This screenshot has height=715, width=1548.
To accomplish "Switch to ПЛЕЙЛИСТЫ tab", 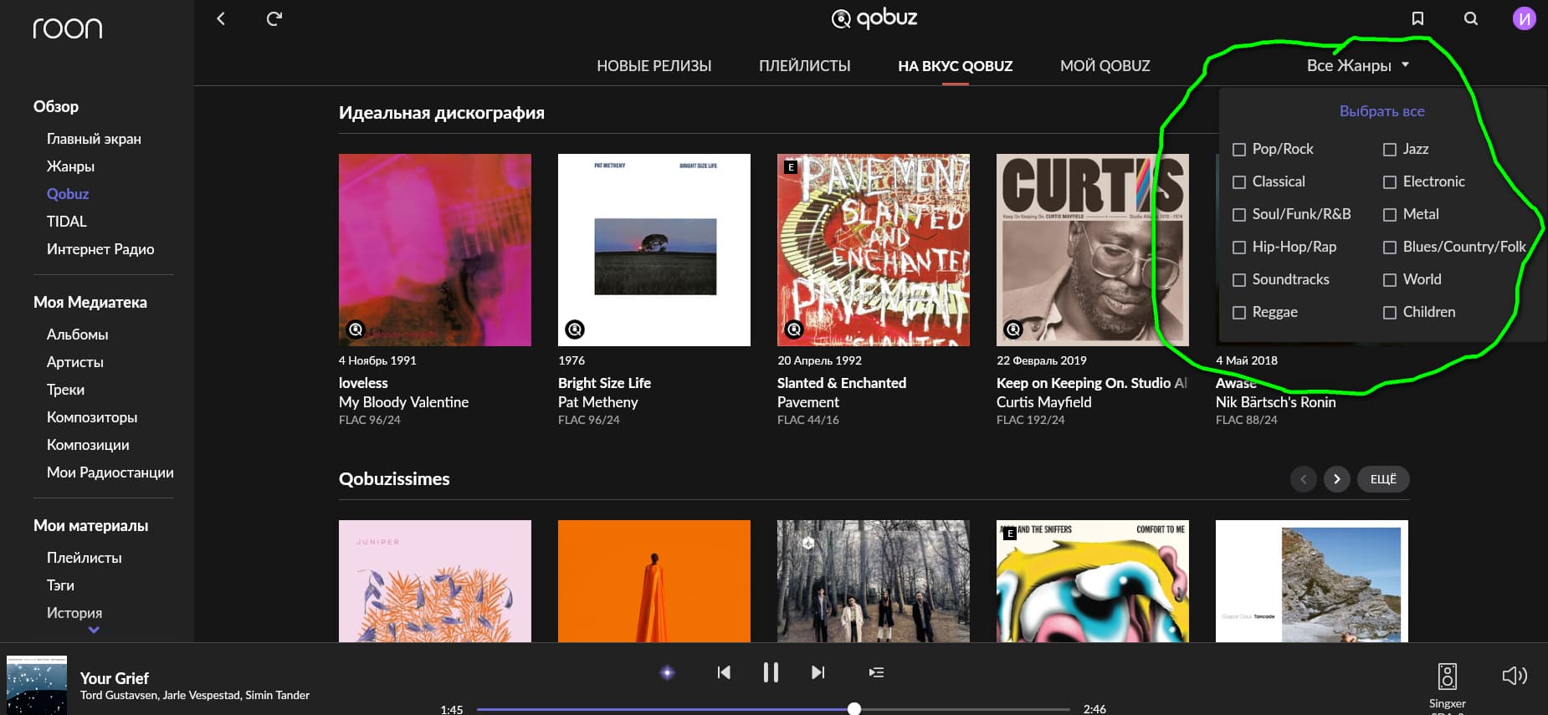I will point(805,66).
